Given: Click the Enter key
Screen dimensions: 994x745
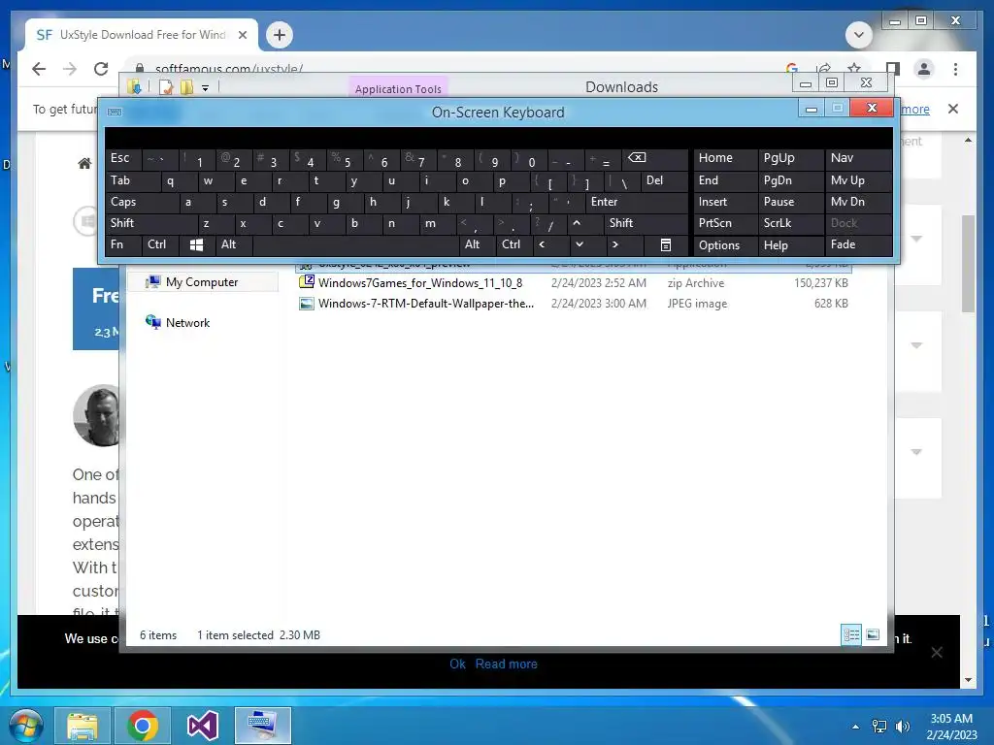Looking at the screenshot, I should coord(636,202).
